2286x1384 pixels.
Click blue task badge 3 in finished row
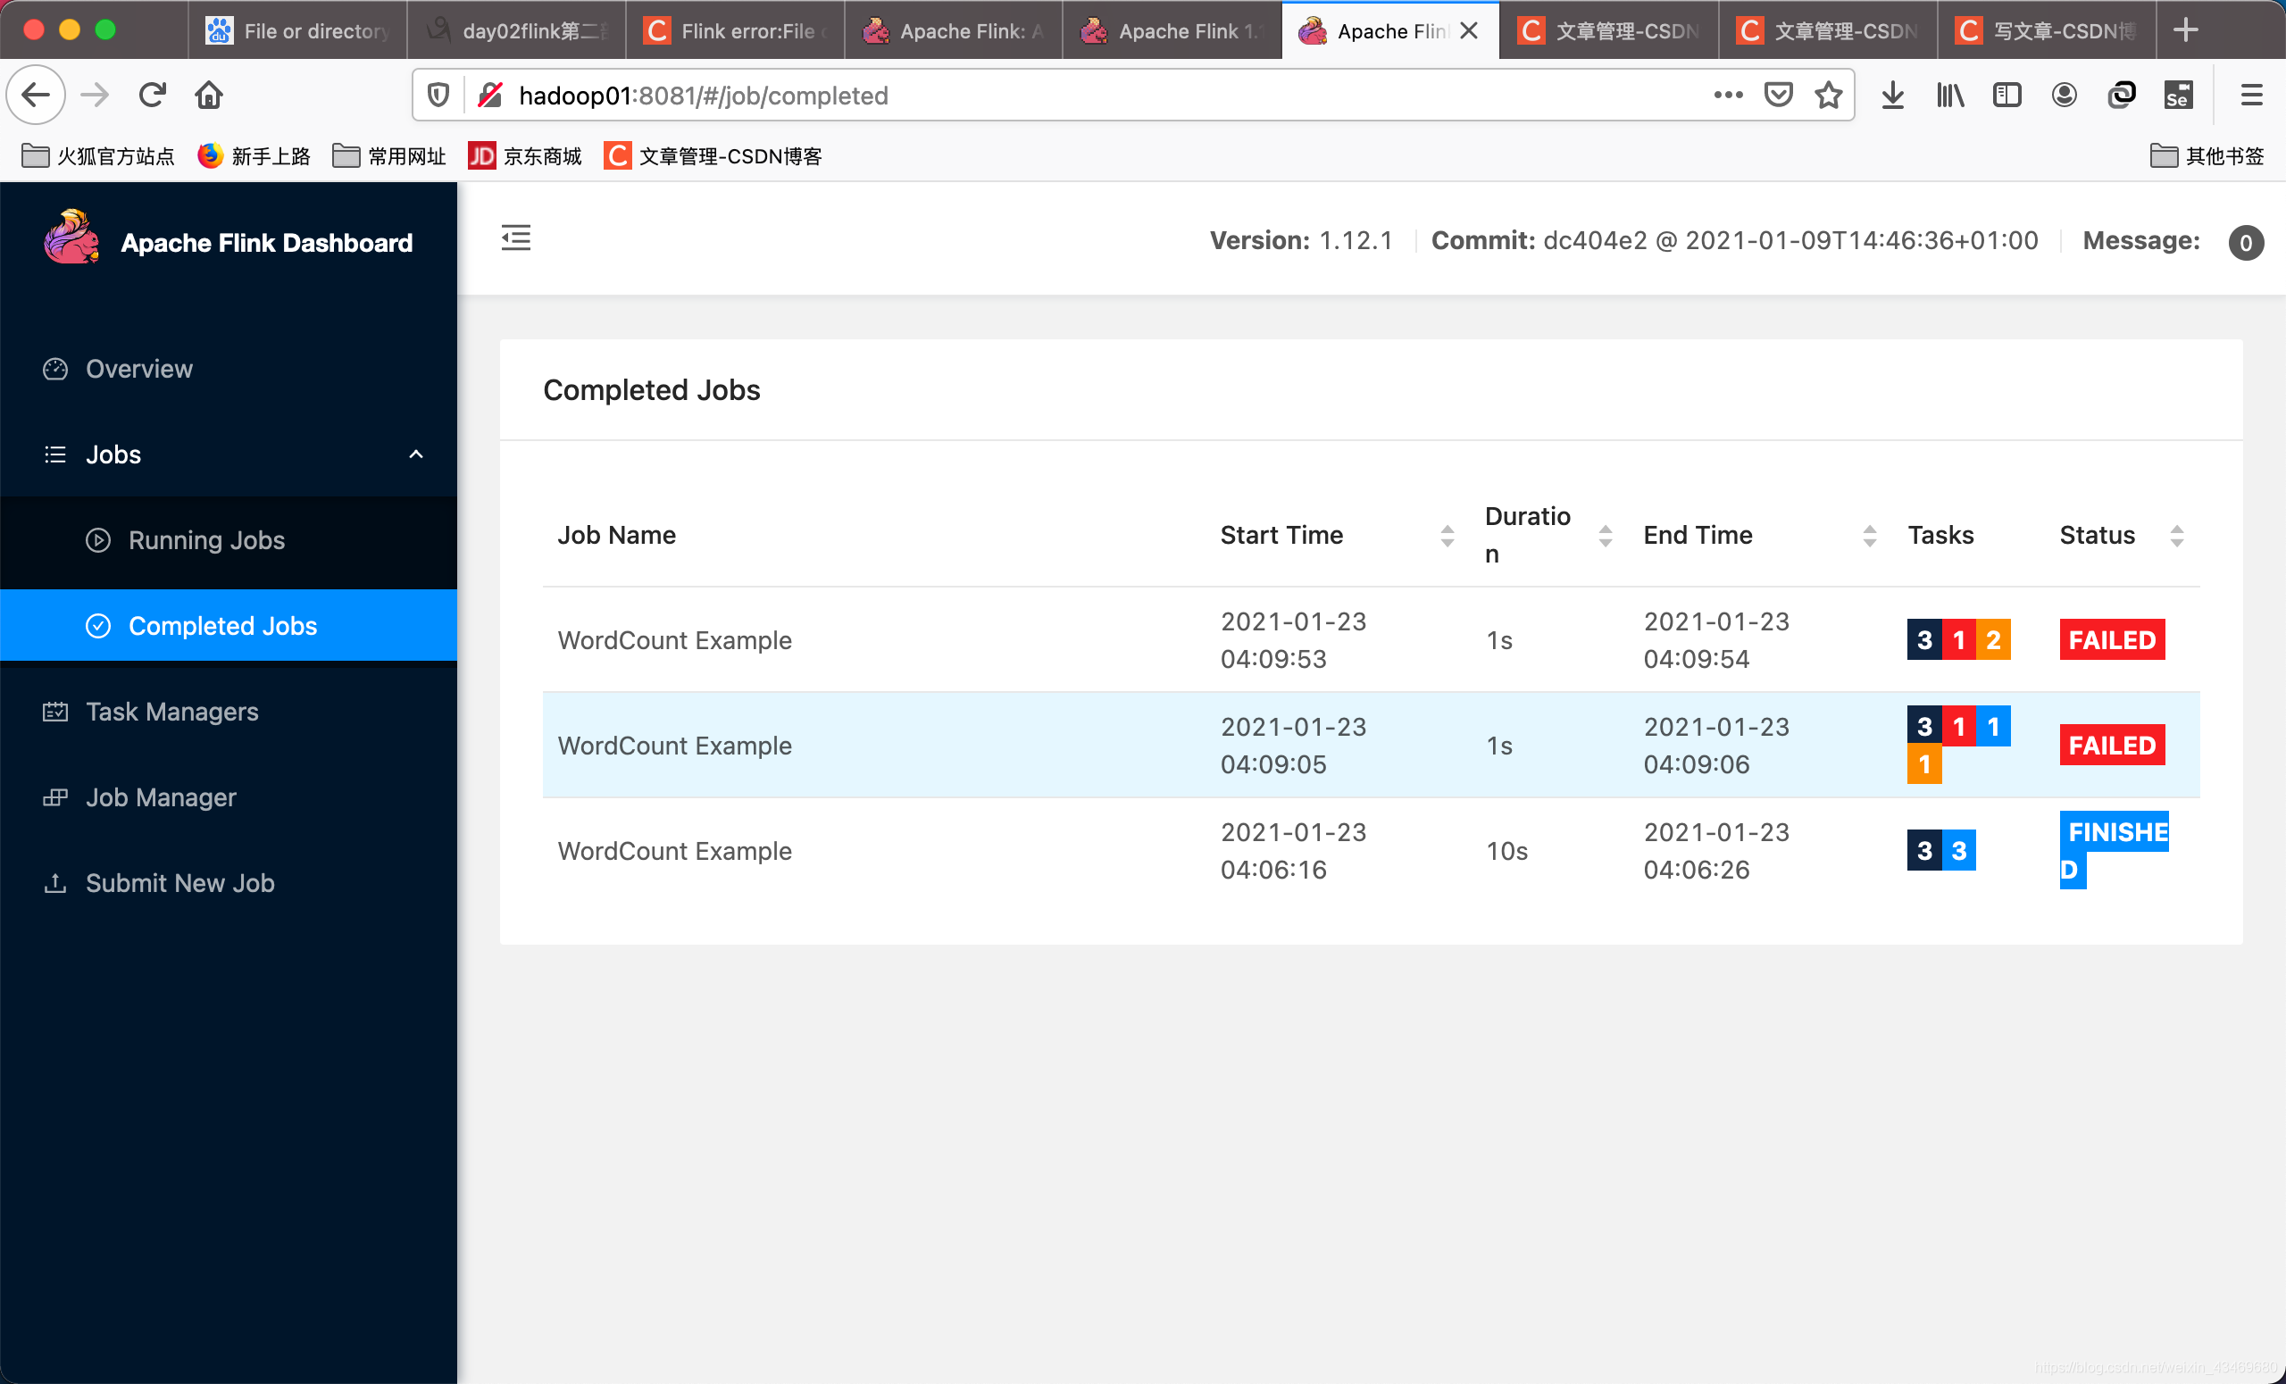[1958, 851]
